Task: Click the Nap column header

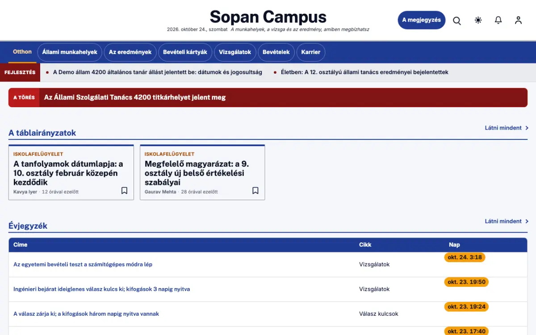Action: (454, 245)
